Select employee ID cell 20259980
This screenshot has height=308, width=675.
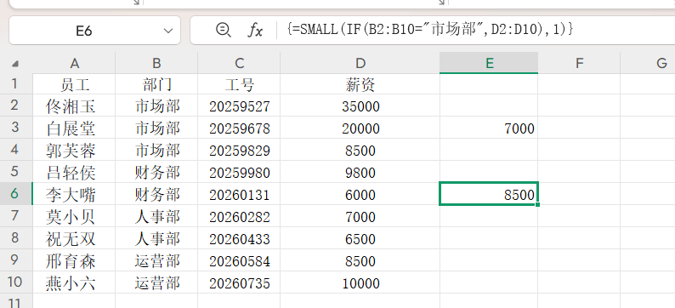click(239, 172)
